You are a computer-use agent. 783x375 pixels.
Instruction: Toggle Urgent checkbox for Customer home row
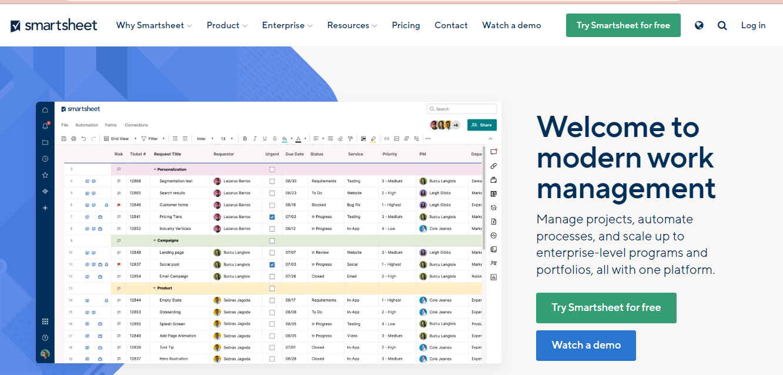point(272,205)
